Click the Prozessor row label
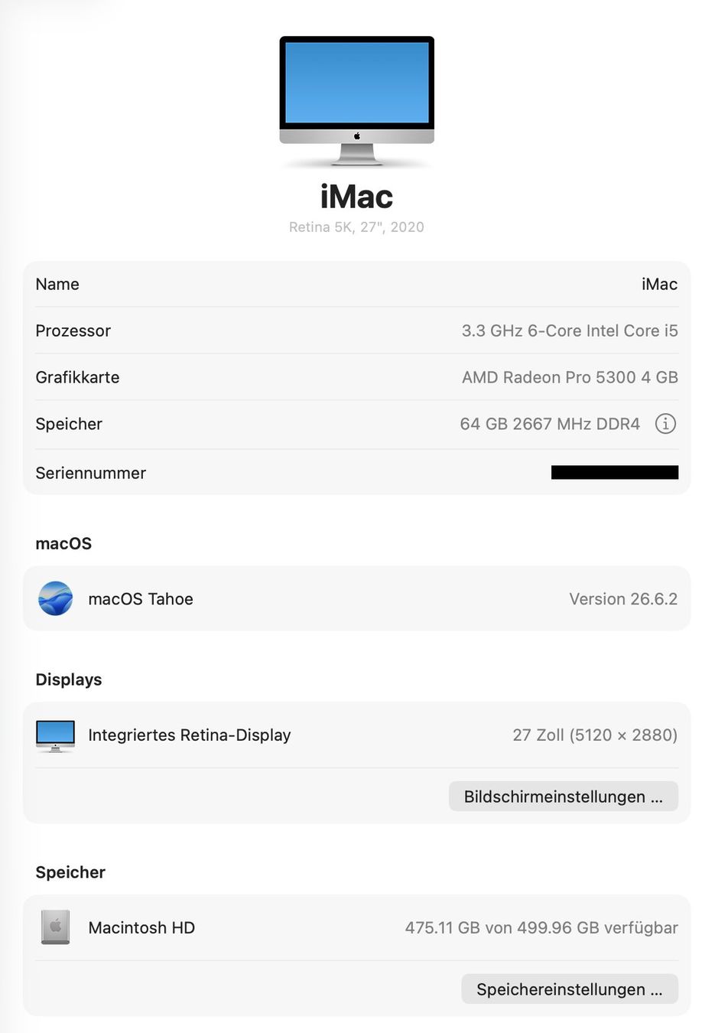The width and height of the screenshot is (715, 1033). pos(73,331)
